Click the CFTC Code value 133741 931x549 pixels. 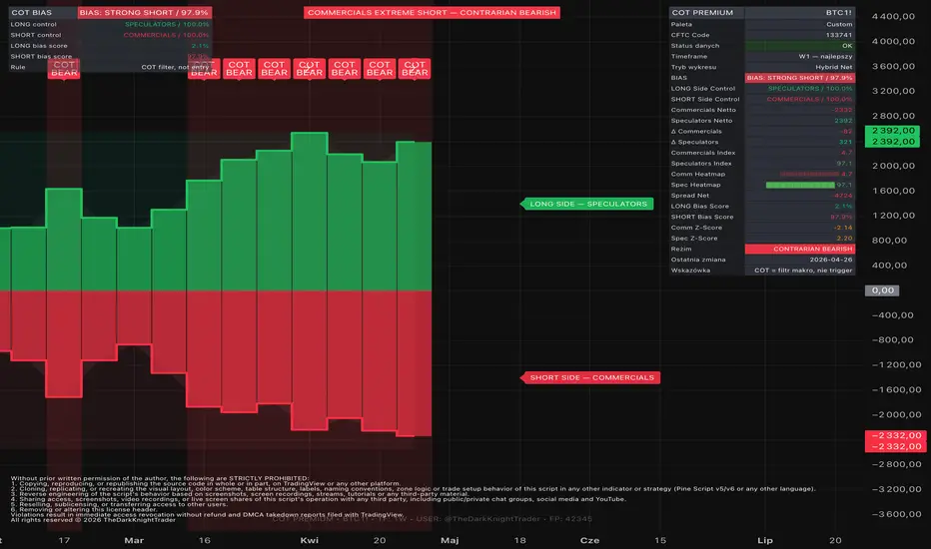(839, 35)
